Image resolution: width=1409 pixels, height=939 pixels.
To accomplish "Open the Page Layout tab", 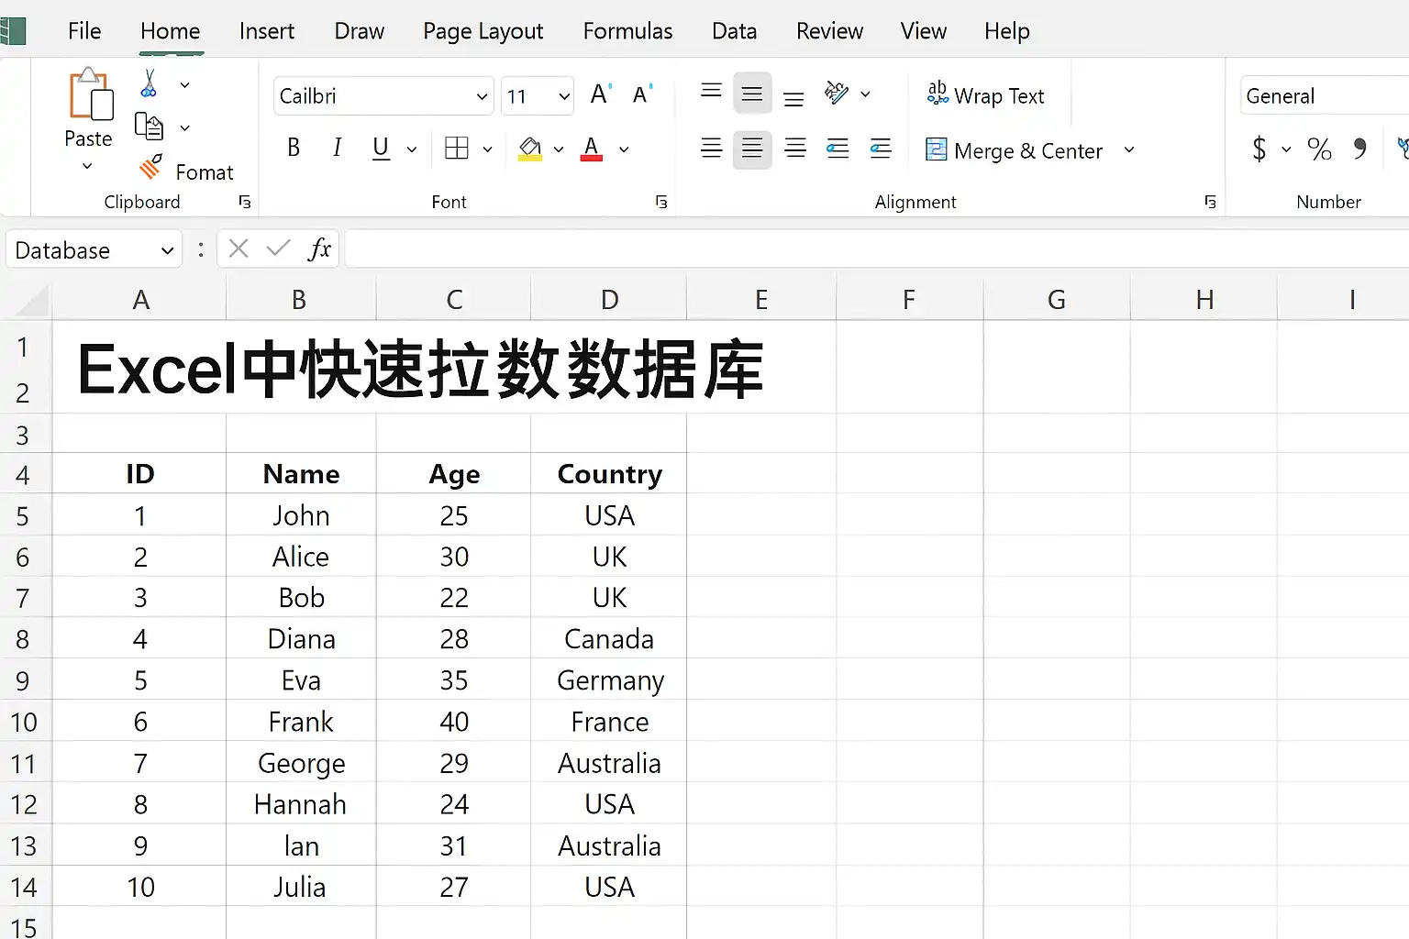I will pos(483,31).
